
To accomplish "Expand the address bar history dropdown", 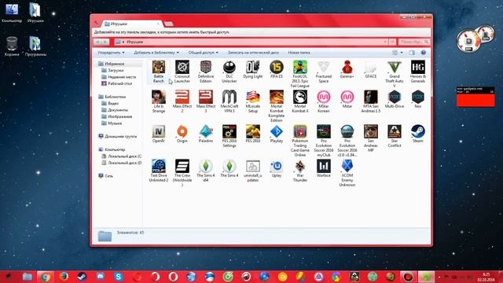I will [x=385, y=42].
